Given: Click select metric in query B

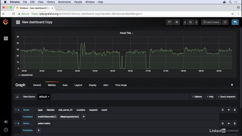Looking at the screenshot, I should [44, 124].
